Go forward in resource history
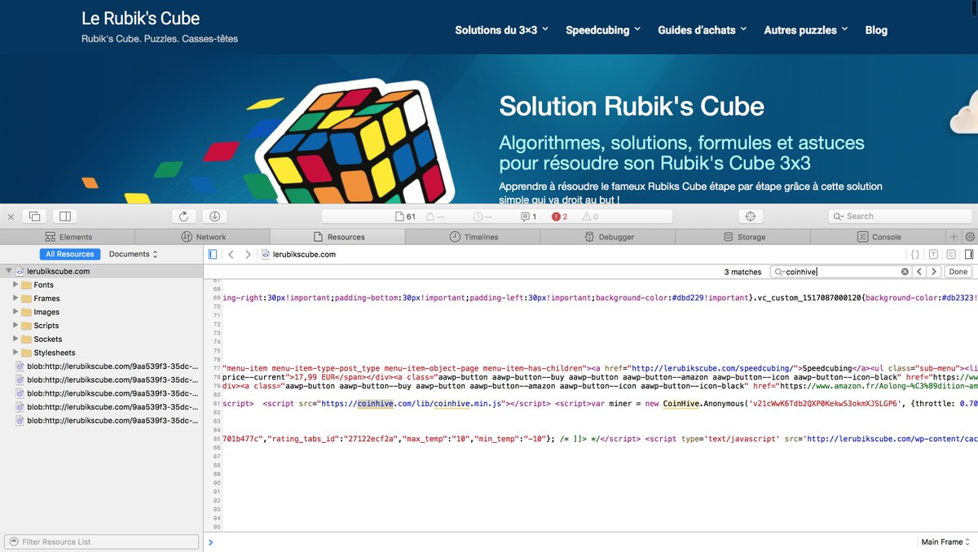This screenshot has width=978, height=552. click(x=248, y=254)
